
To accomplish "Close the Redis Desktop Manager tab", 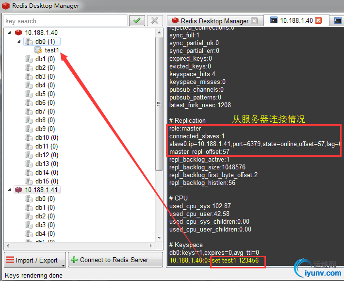I will pos(254,21).
